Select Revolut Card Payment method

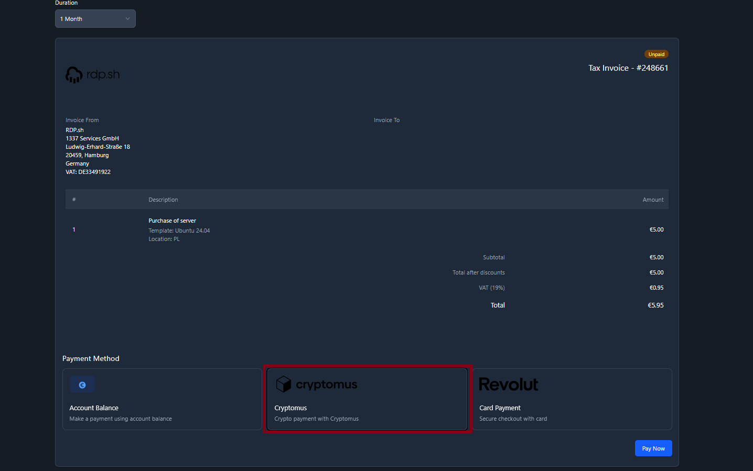pyautogui.click(x=572, y=399)
